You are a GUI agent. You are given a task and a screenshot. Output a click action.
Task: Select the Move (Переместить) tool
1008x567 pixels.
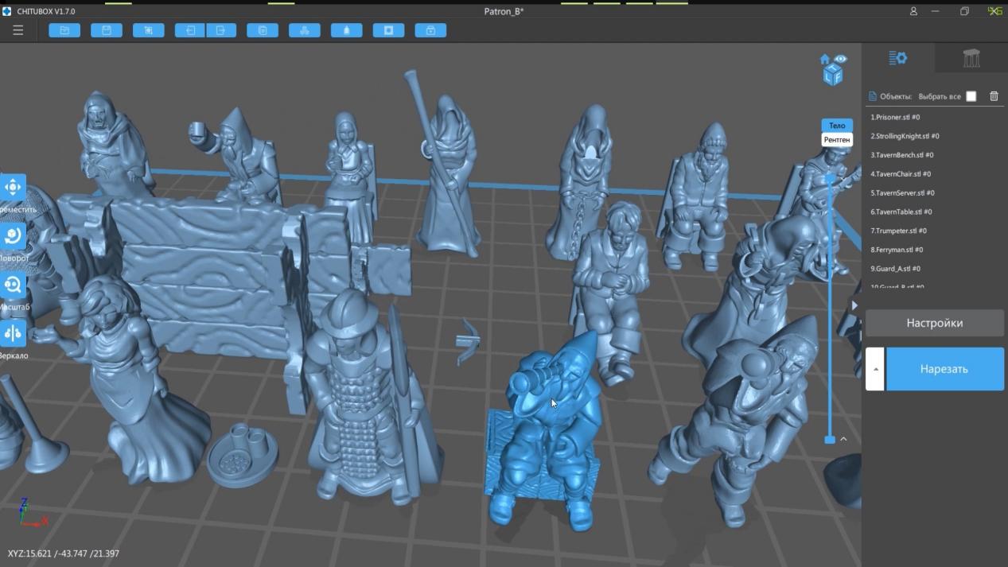coord(13,188)
